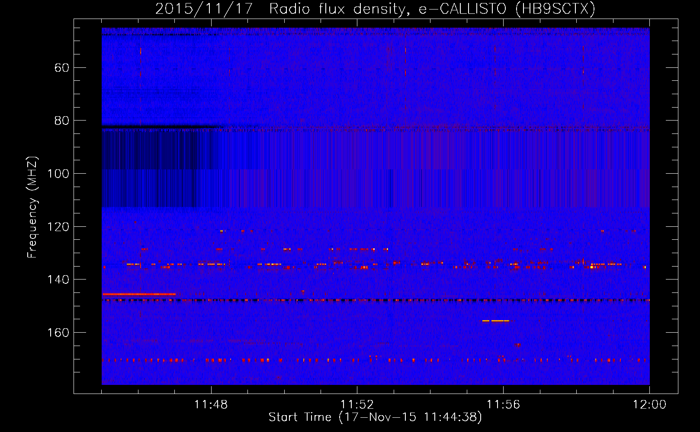Select the 11:48 time tick label
The height and width of the screenshot is (432, 700).
(x=211, y=405)
